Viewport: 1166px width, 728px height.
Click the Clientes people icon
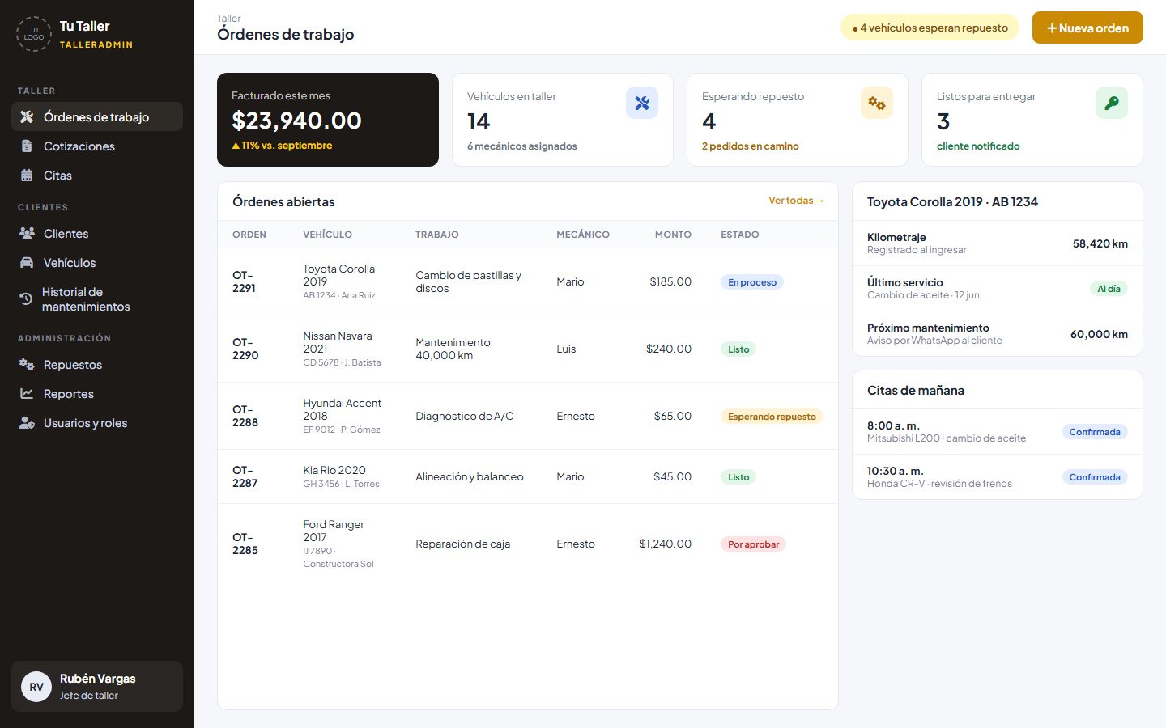tap(27, 233)
